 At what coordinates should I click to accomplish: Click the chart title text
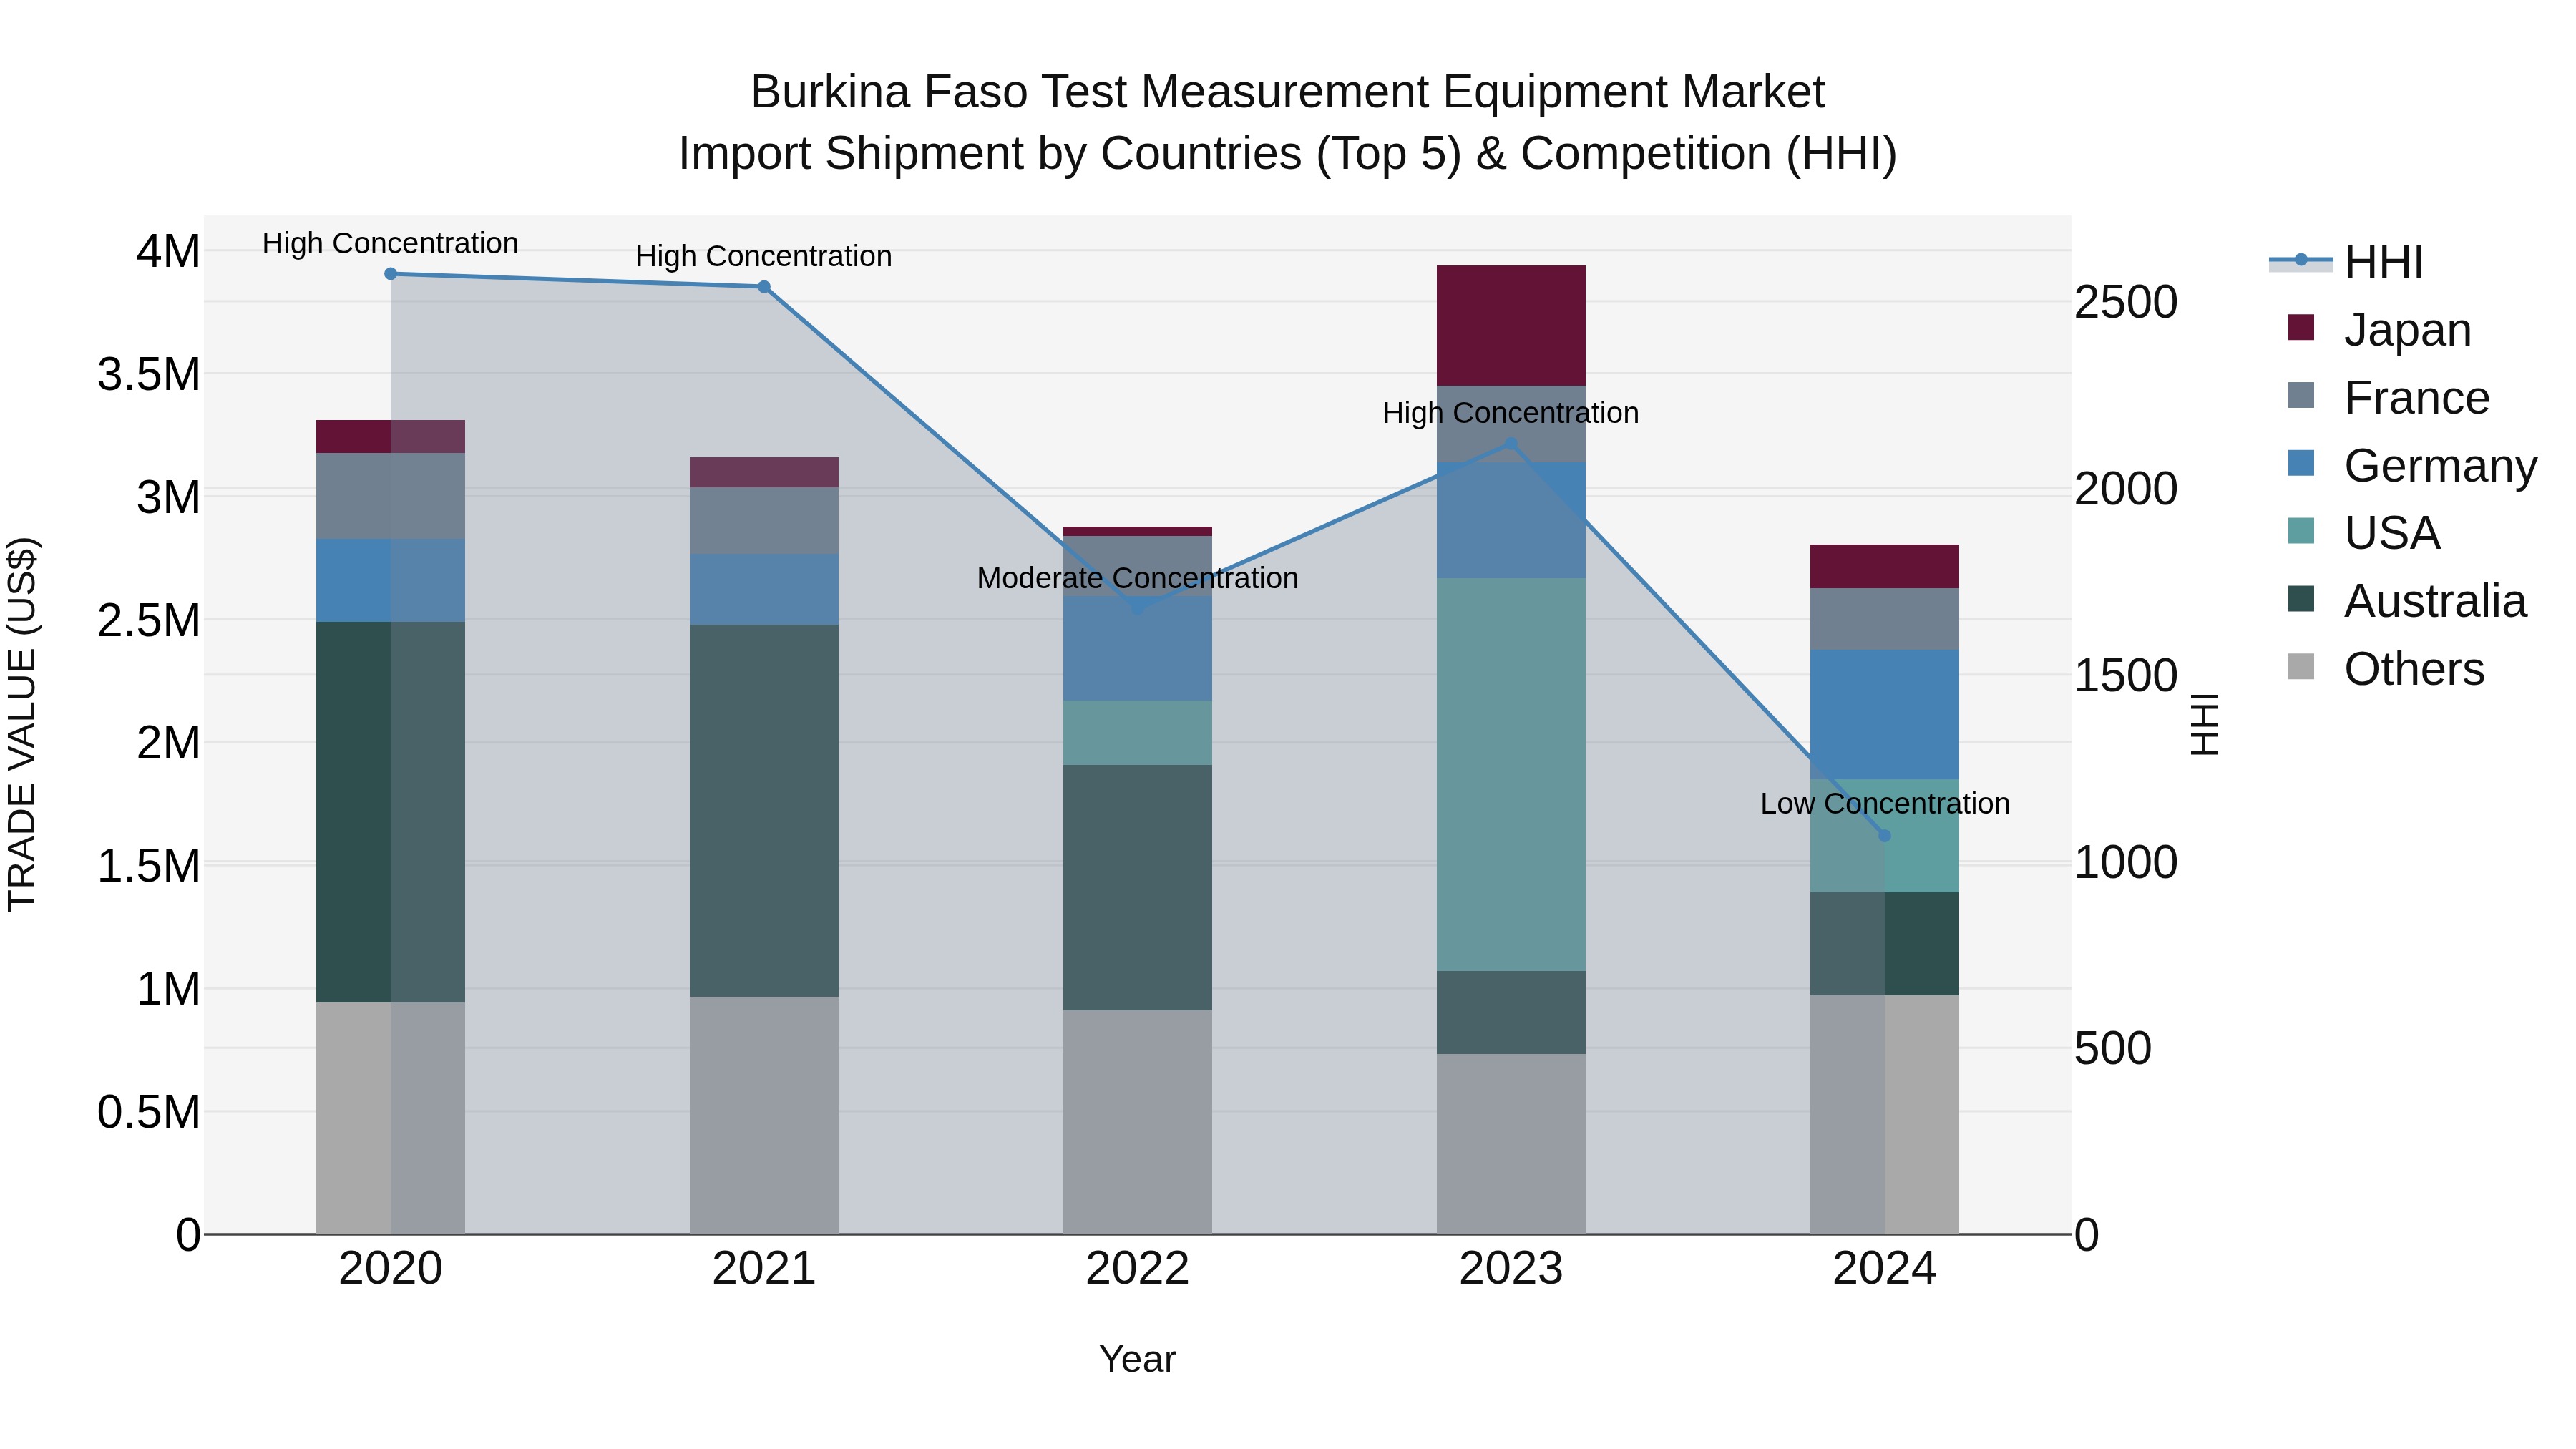(x=1288, y=122)
